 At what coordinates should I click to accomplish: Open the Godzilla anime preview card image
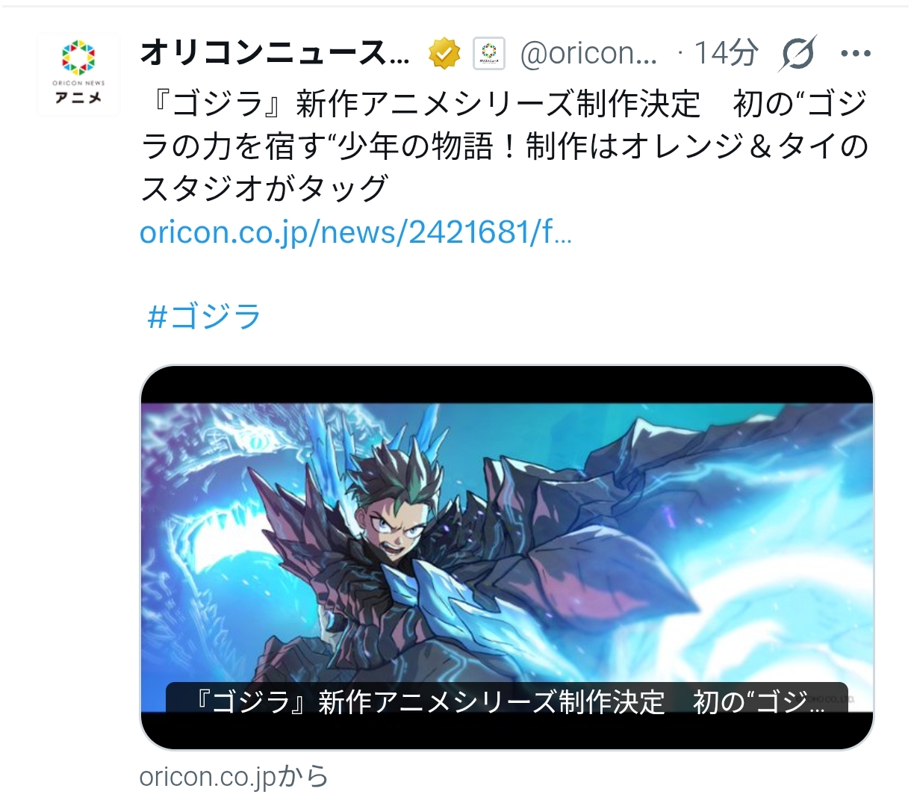click(507, 557)
